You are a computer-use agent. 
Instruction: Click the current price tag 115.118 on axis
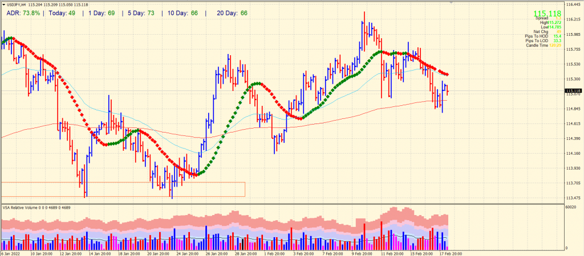click(x=573, y=90)
